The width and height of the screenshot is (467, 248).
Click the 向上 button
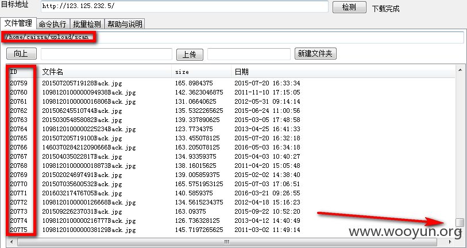21,53
